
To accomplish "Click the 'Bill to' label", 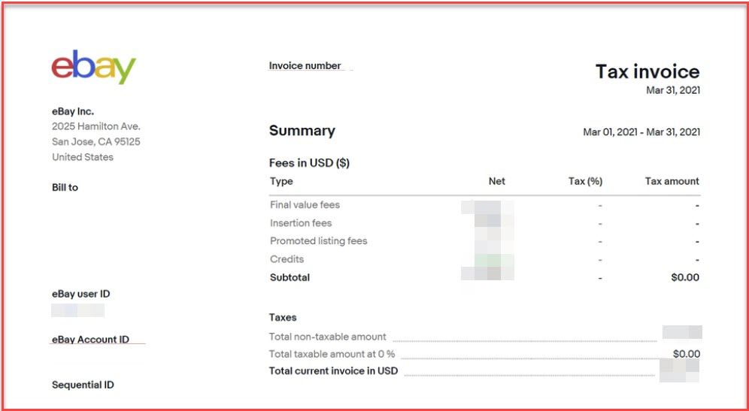I will coord(65,188).
